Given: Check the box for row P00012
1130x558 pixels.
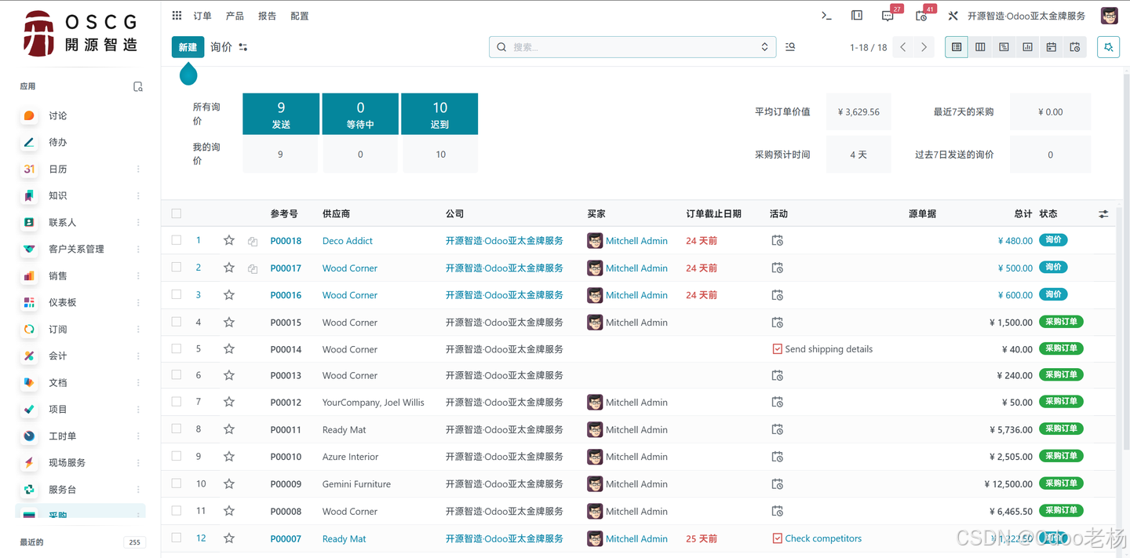Looking at the screenshot, I should (x=177, y=402).
